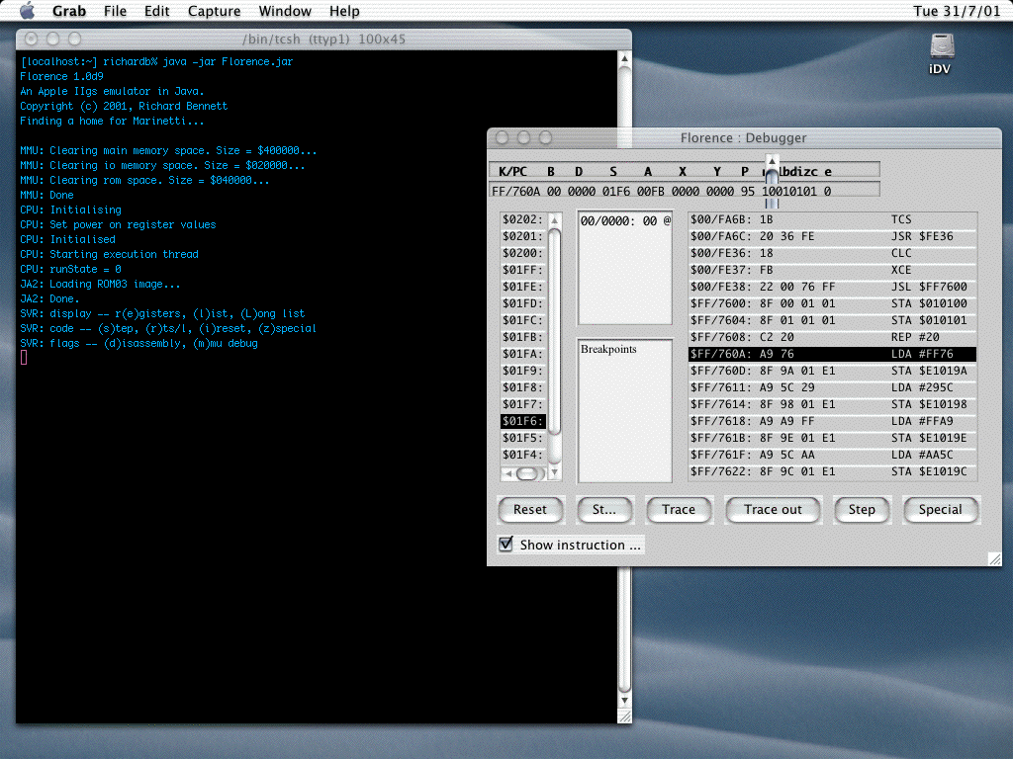Select stack address $01F6 row
Image resolution: width=1013 pixels, height=759 pixels.
pyautogui.click(x=523, y=421)
